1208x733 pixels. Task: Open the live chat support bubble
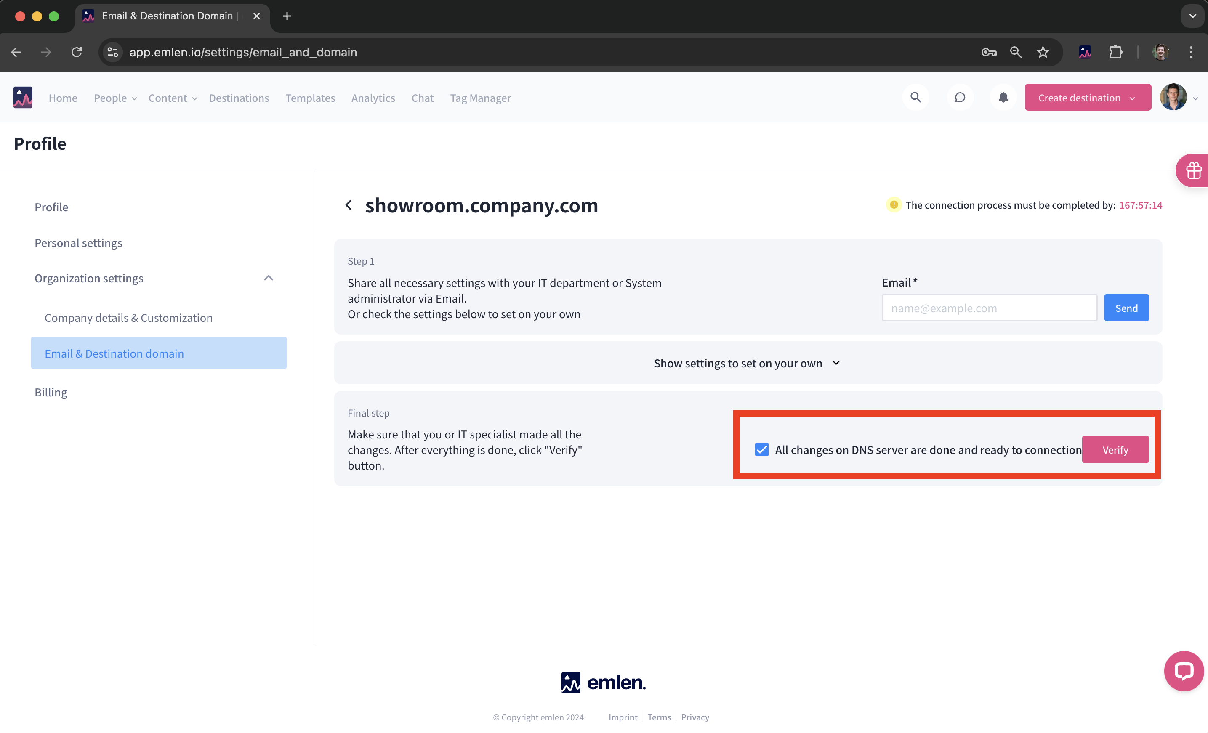tap(1183, 671)
